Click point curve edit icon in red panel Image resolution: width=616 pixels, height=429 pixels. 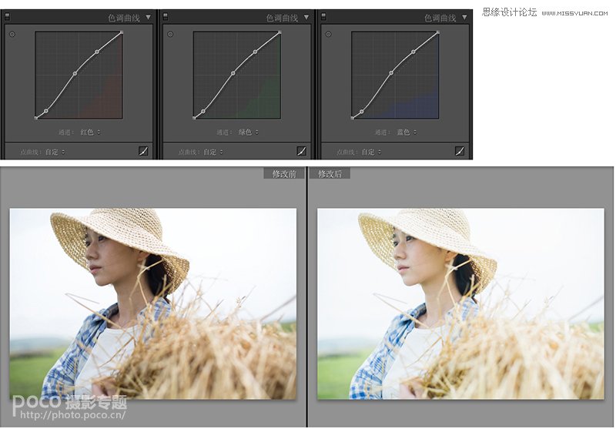click(x=143, y=151)
